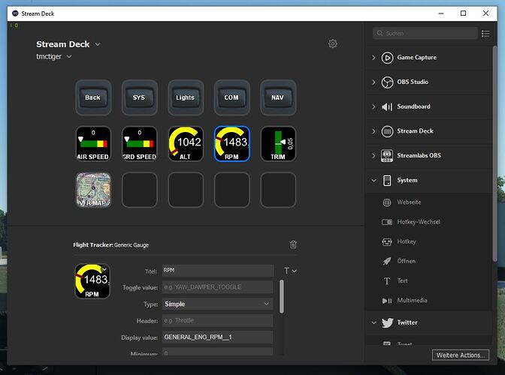Choose the Hotkey action icon

[x=387, y=241]
